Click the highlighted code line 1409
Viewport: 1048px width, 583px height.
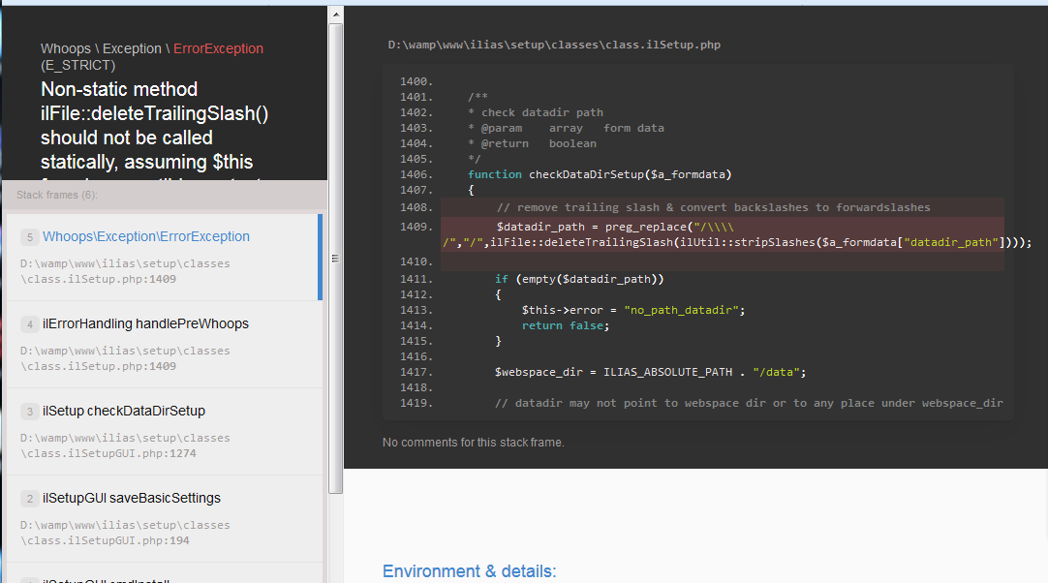pyautogui.click(x=722, y=234)
